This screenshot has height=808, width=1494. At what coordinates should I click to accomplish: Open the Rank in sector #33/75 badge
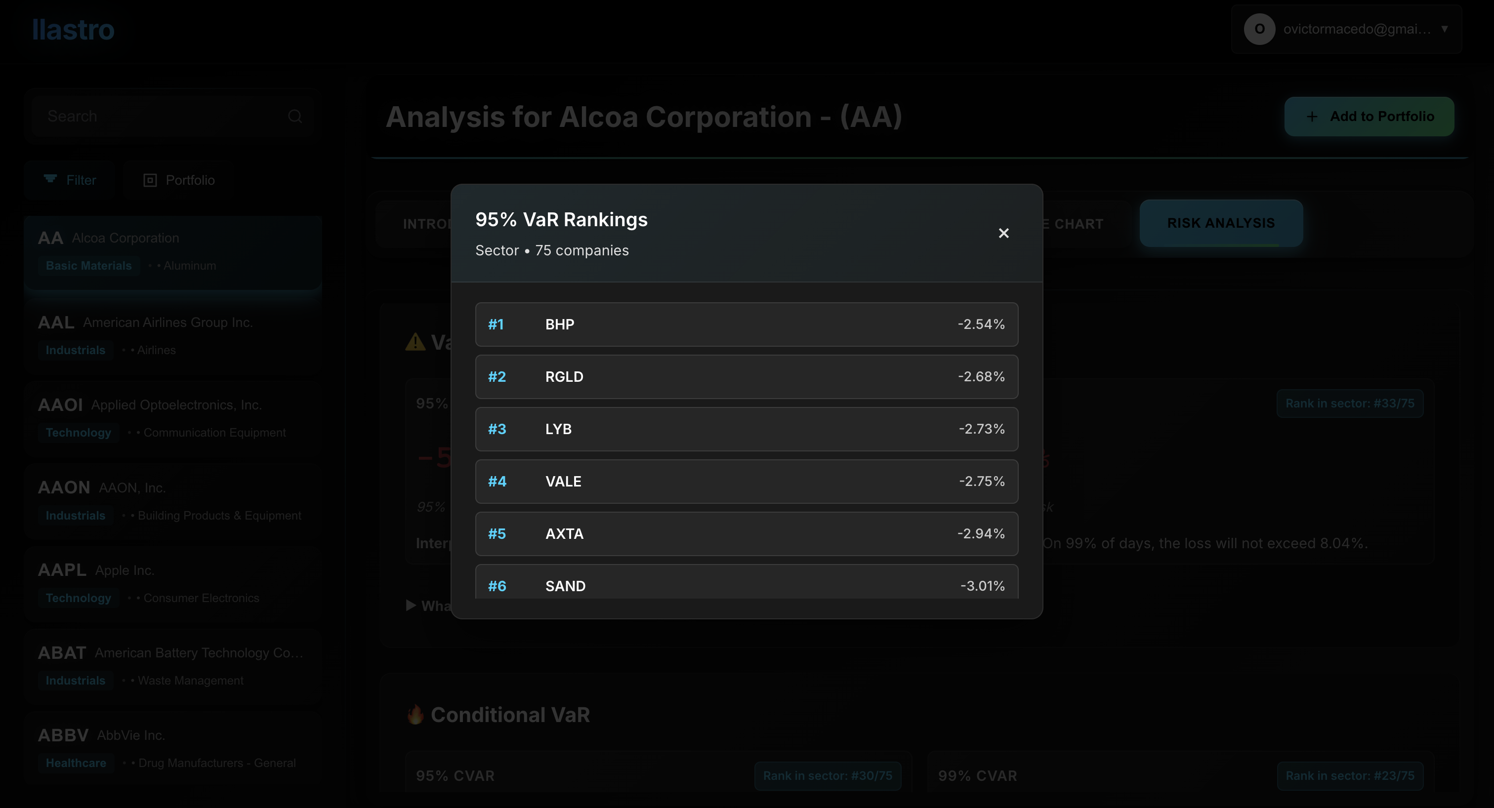point(1350,404)
